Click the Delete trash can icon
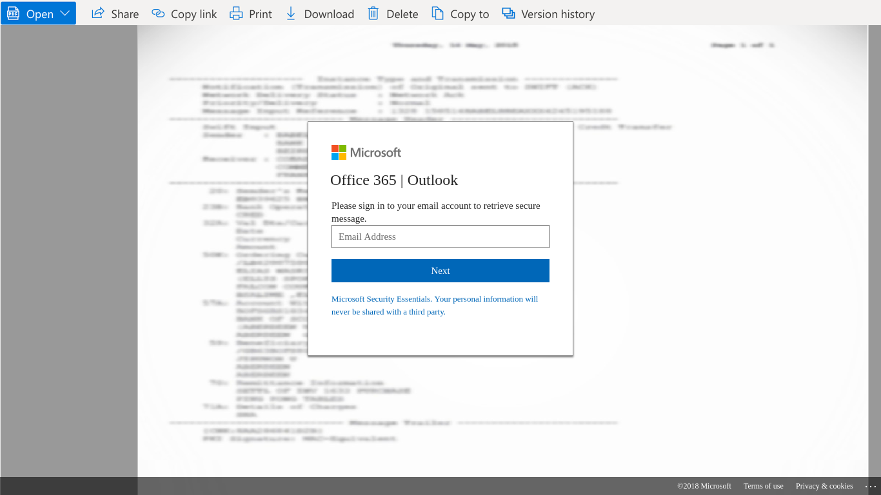The height and width of the screenshot is (495, 881). 373,14
